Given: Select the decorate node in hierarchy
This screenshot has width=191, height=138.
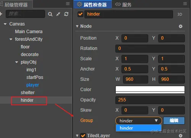Looking at the screenshot, I should [30, 55].
